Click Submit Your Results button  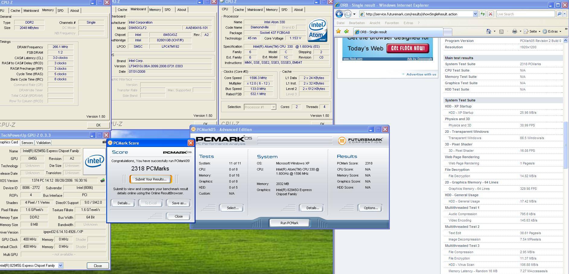click(x=151, y=179)
